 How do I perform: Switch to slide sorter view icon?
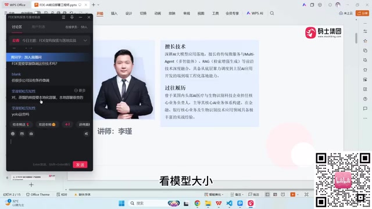(275, 194)
